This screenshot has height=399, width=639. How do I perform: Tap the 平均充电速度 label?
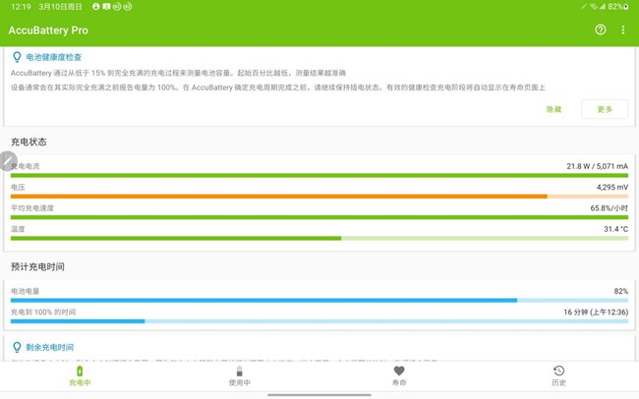point(32,208)
